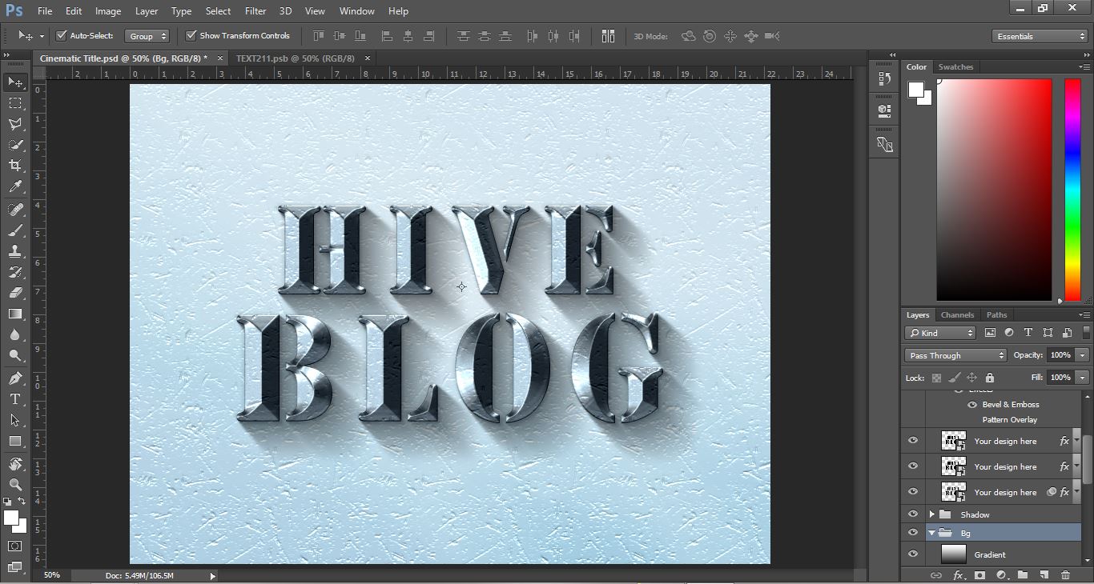The width and height of the screenshot is (1094, 584).
Task: Select the Rectangular Marquee tool
Action: [x=15, y=103]
